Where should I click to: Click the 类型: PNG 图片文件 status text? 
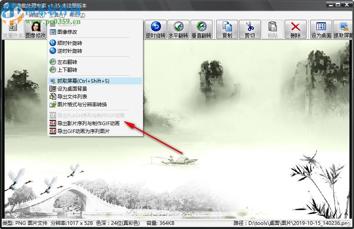point(25,223)
